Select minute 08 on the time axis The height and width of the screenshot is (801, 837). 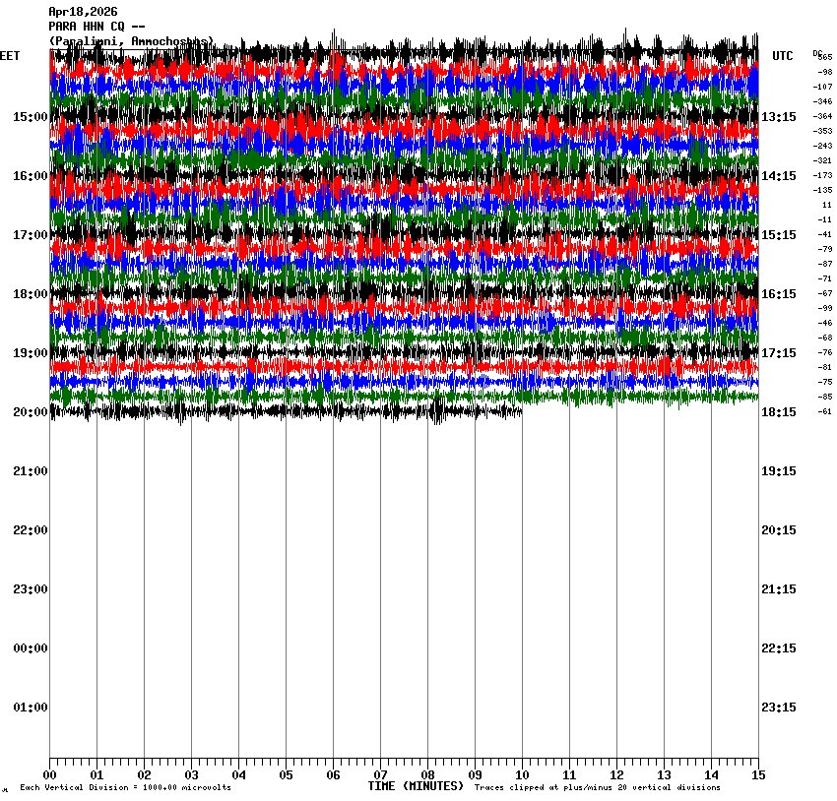point(427,775)
